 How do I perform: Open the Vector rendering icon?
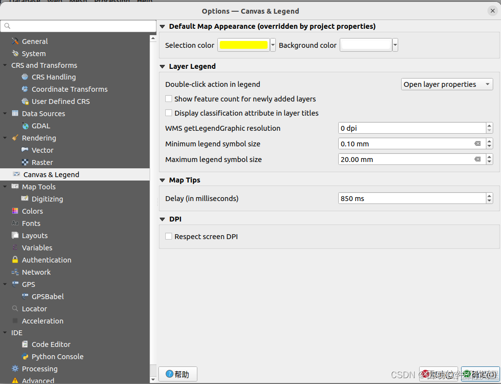(x=25, y=150)
